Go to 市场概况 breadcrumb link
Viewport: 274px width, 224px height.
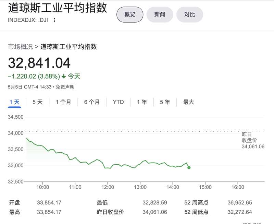(21, 47)
